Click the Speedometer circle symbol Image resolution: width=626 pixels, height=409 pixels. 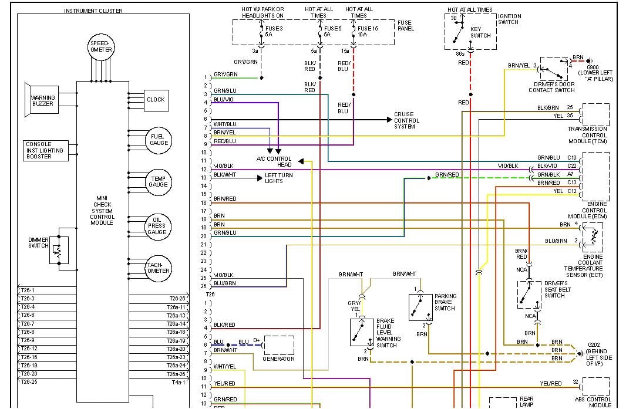tap(101, 47)
